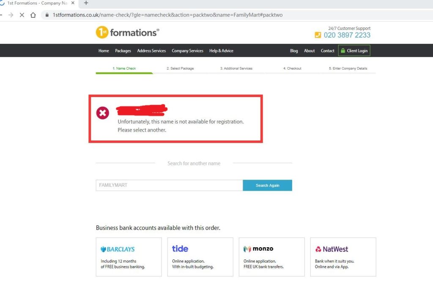Go to the Select Package step
The width and height of the screenshot is (433, 297).
(180, 68)
